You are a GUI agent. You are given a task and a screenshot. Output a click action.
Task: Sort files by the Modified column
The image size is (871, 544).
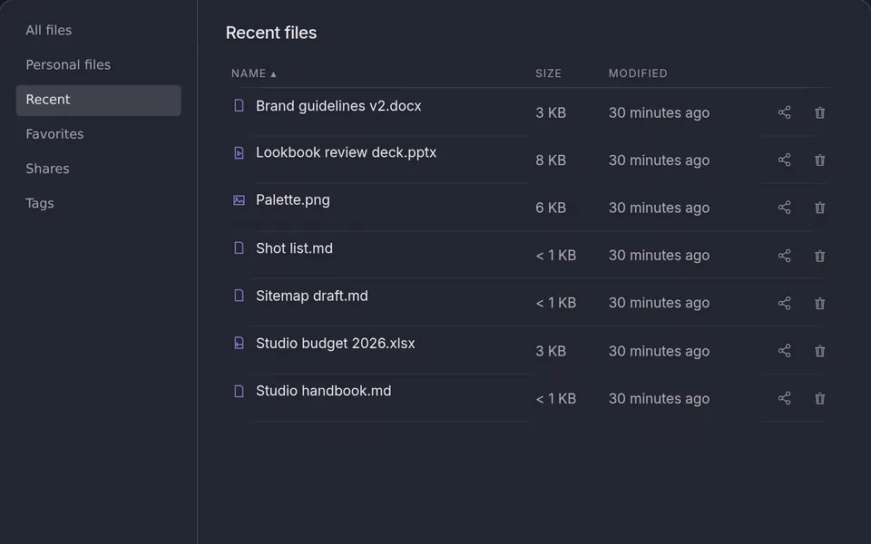pos(638,73)
